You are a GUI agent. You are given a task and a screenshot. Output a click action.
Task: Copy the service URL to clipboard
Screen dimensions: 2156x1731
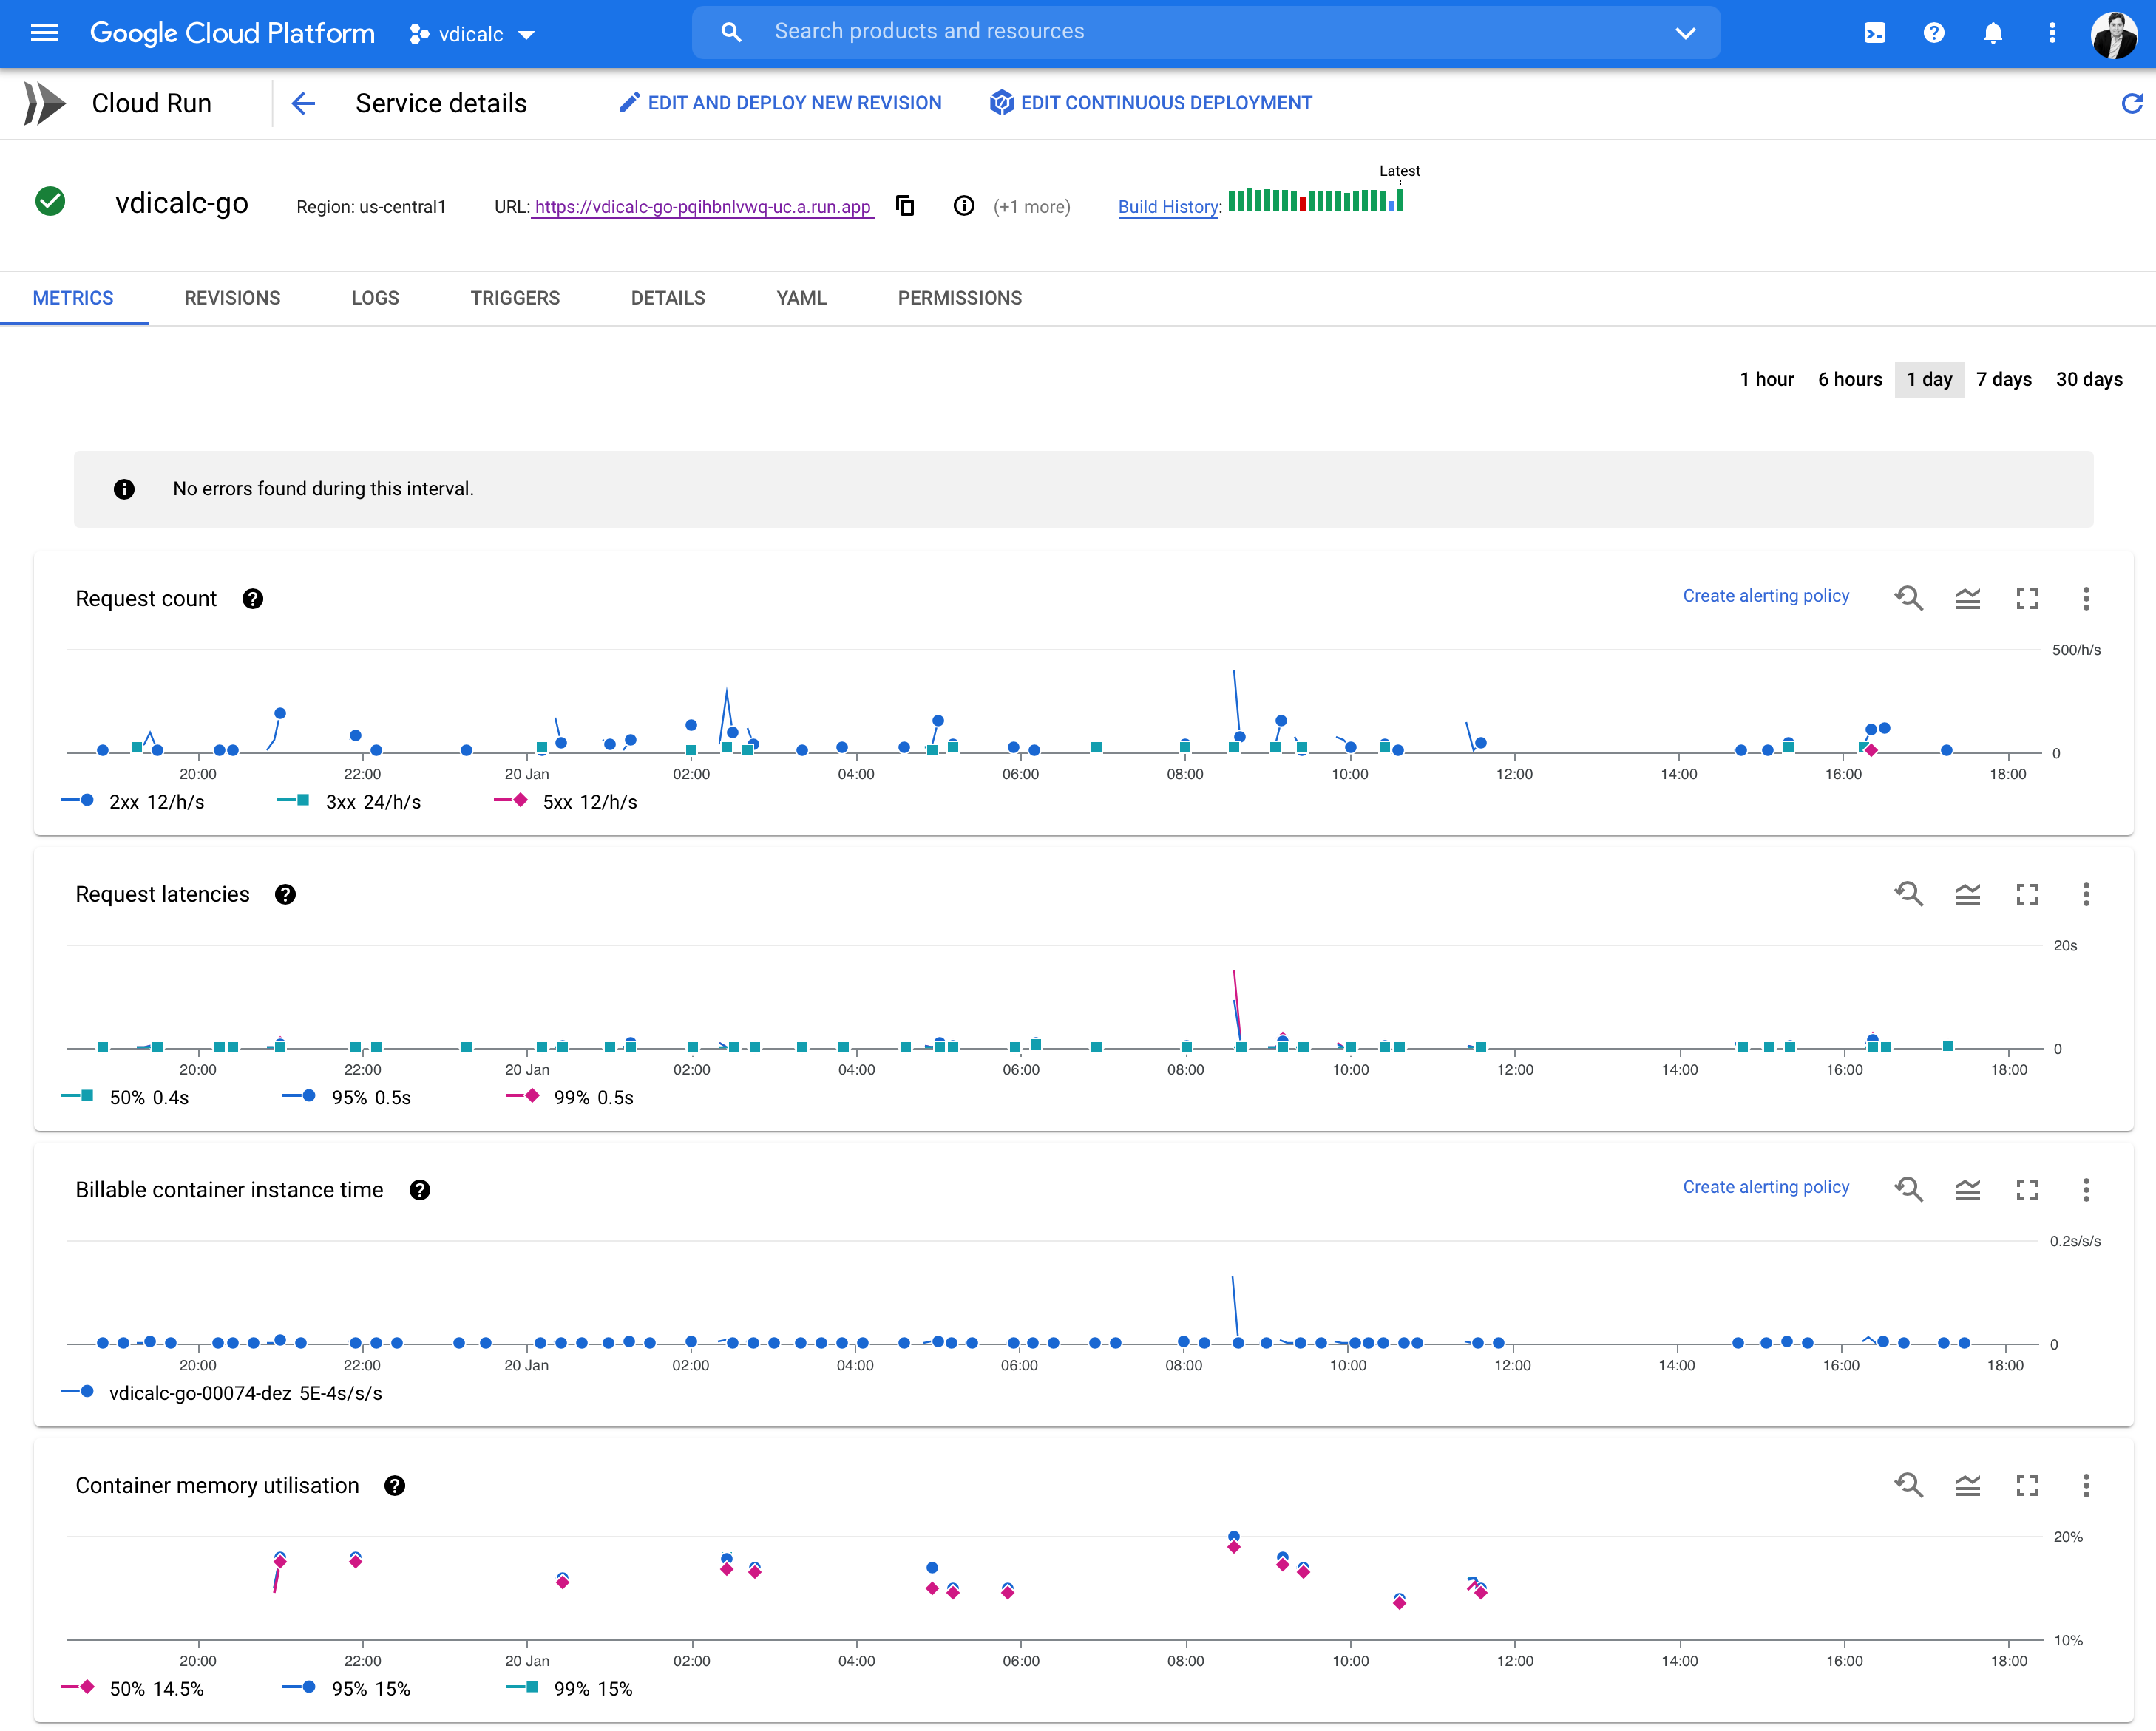tap(904, 206)
